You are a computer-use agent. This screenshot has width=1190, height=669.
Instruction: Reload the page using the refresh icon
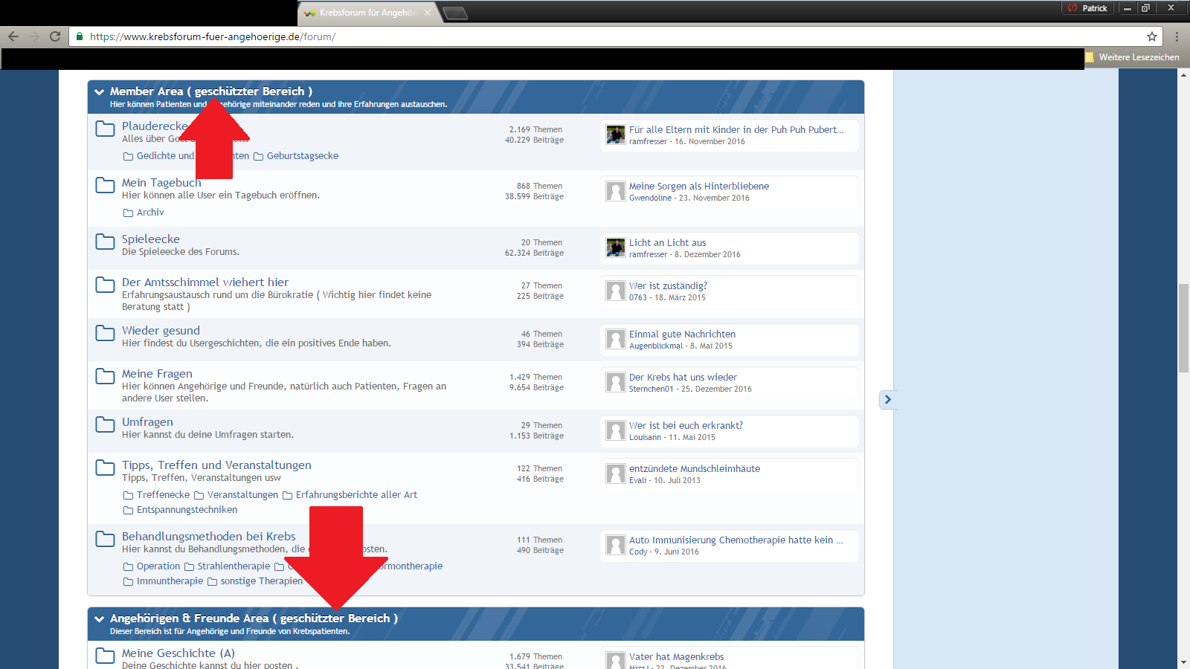[55, 36]
